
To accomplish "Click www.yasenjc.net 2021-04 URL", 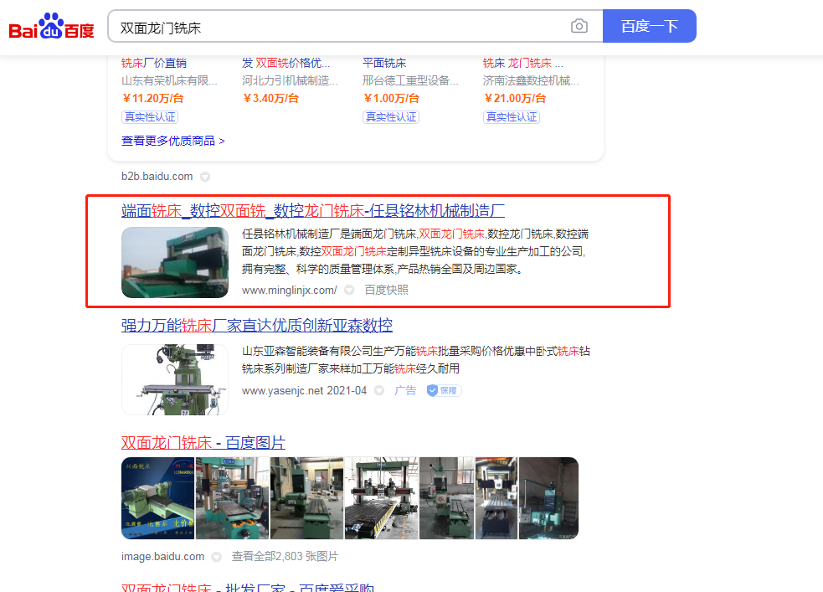I will (304, 390).
